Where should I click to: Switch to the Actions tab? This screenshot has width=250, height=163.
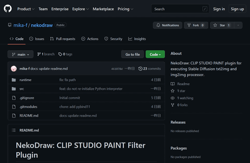[x=90, y=39]
